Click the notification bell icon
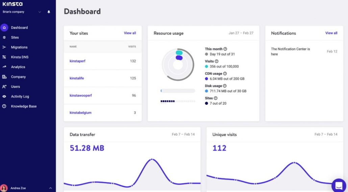The width and height of the screenshot is (348, 192). (49, 12)
